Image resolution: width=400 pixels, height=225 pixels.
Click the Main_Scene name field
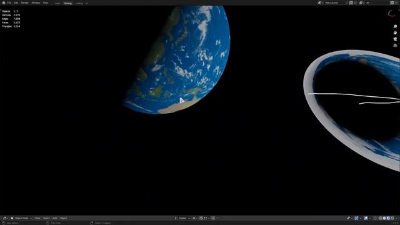click(335, 2)
